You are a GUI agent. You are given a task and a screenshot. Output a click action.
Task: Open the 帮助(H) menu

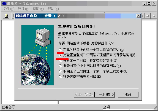pyautogui.click(x=53, y=9)
